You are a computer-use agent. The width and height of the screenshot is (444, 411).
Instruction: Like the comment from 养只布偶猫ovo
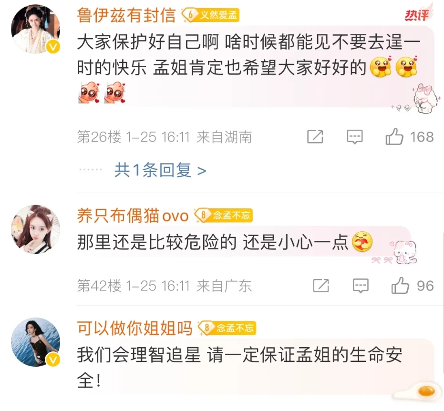(412, 286)
